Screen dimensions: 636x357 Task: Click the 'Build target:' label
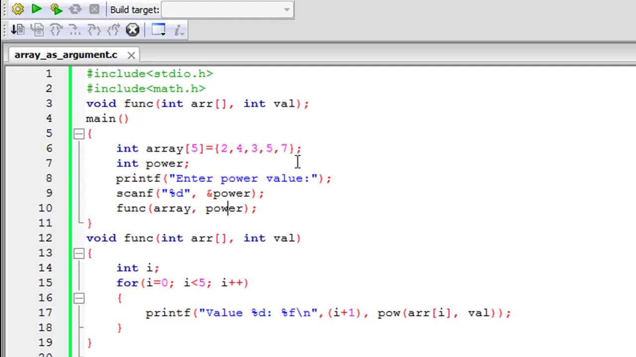pos(135,9)
